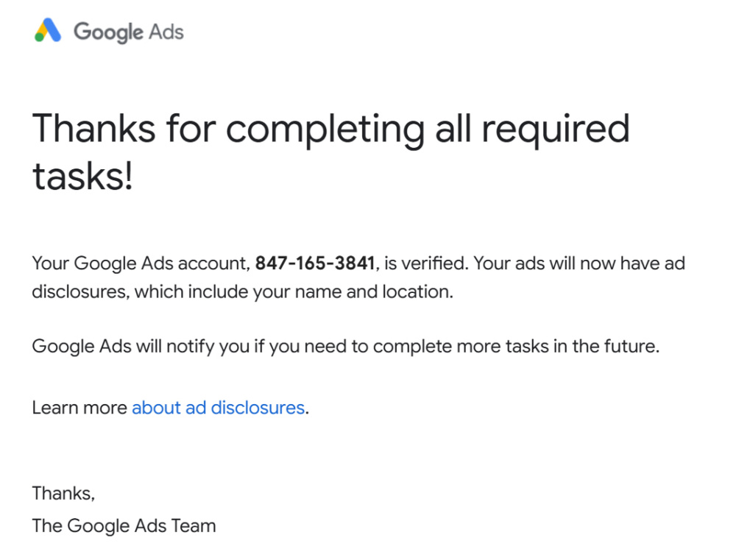Click the Your Google Ads account text
The height and width of the screenshot is (552, 736).
pyautogui.click(x=139, y=263)
